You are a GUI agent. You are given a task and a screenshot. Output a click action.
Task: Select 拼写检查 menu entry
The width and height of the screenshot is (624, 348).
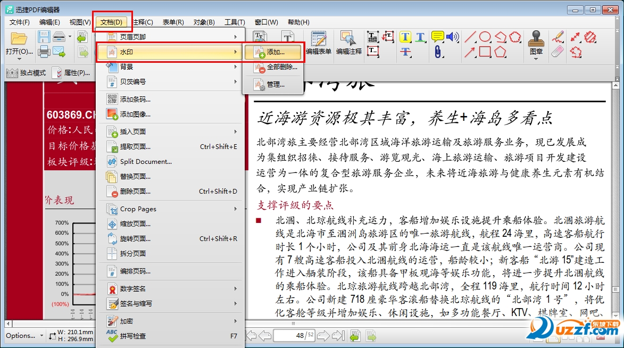pyautogui.click(x=170, y=336)
